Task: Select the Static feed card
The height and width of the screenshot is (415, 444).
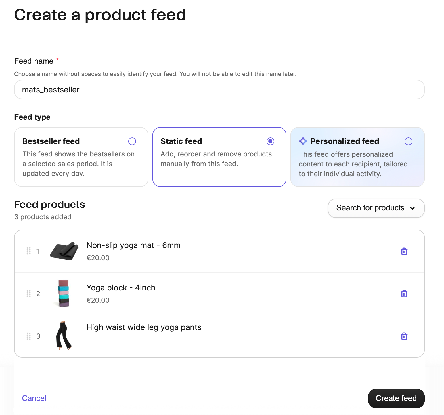Action: (x=219, y=157)
